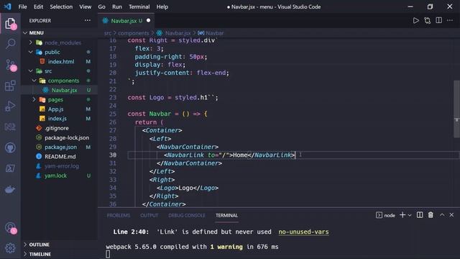Open the Go menu
This screenshot has height=259, width=460.
click(101, 6)
